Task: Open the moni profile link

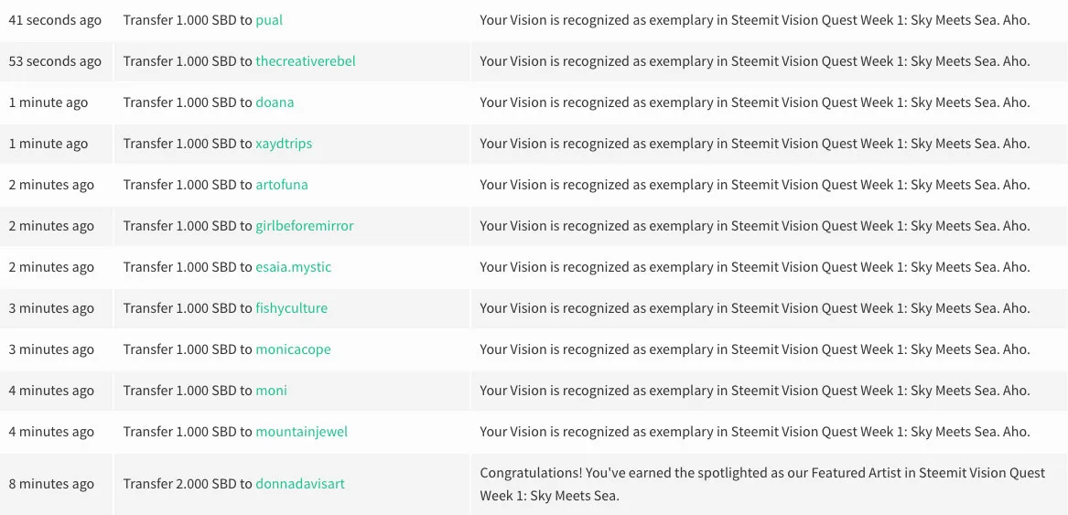Action: click(x=271, y=391)
